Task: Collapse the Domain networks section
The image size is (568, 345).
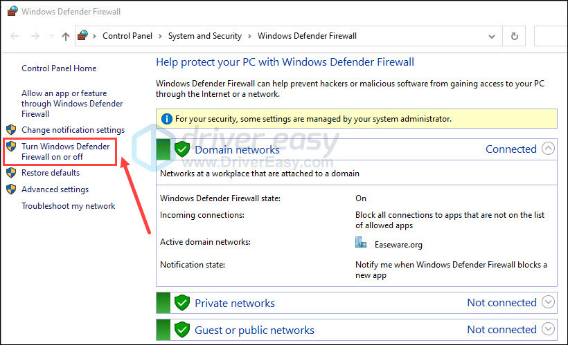Action: click(x=548, y=148)
